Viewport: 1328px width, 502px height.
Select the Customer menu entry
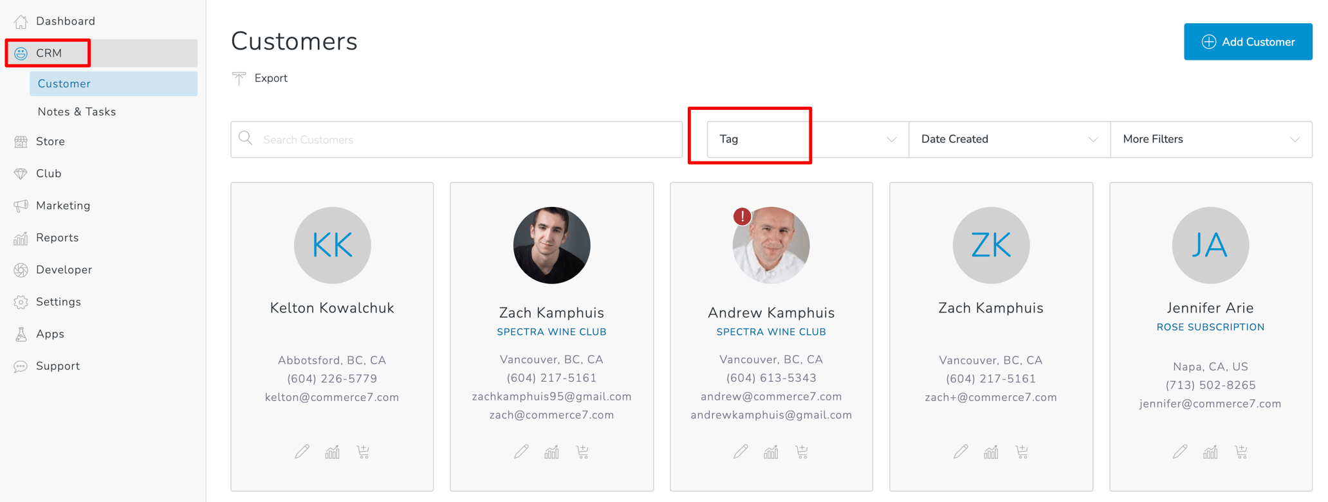pyautogui.click(x=64, y=84)
